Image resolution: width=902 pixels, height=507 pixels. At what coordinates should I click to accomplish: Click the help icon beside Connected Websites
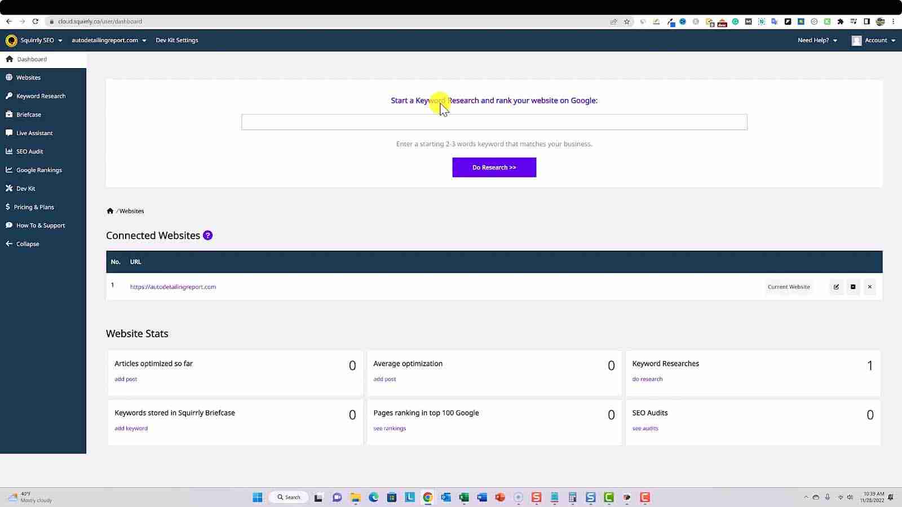207,235
